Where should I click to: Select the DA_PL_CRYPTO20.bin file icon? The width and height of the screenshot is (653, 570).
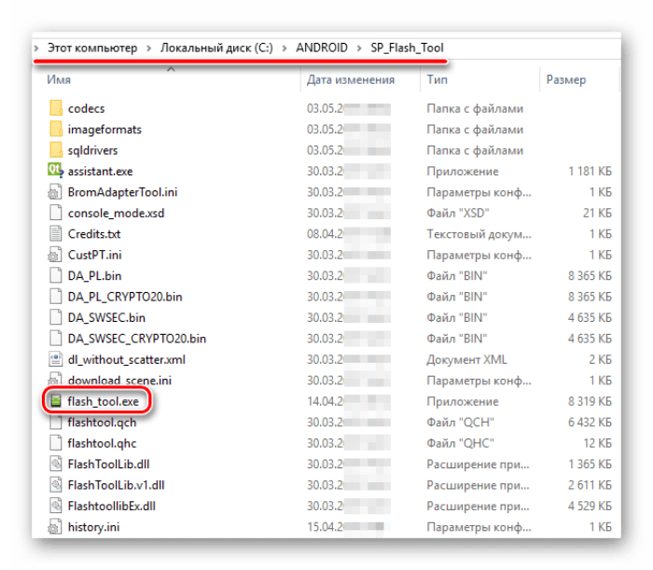tap(55, 296)
